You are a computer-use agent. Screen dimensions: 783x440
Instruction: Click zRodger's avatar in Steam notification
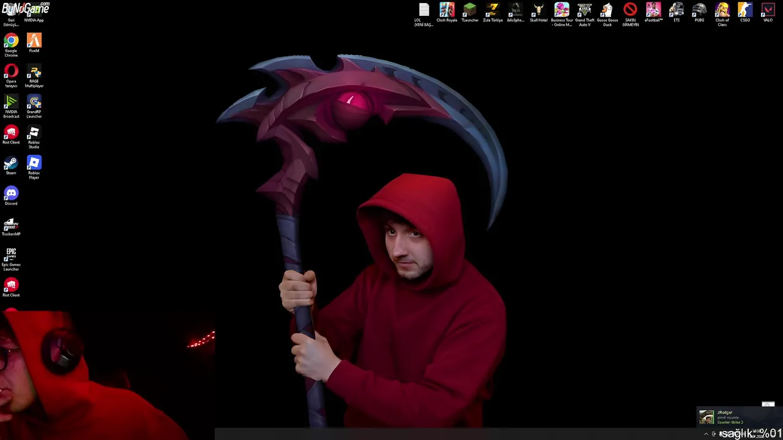[x=707, y=417]
